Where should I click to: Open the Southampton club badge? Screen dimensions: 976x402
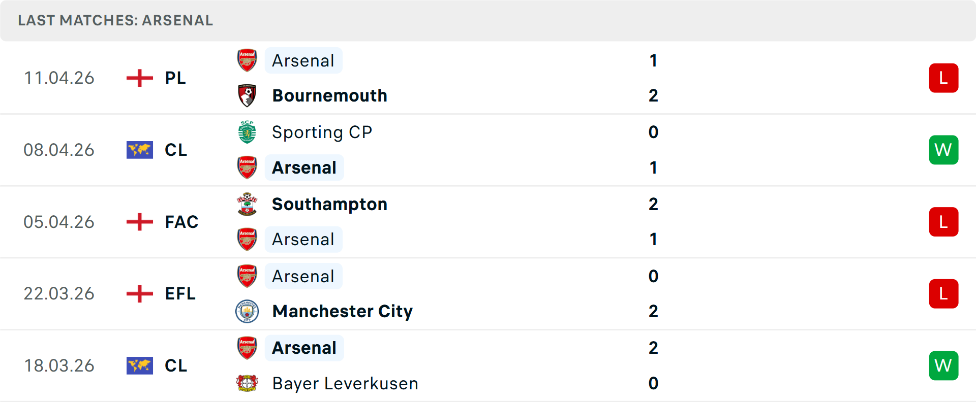tap(247, 204)
